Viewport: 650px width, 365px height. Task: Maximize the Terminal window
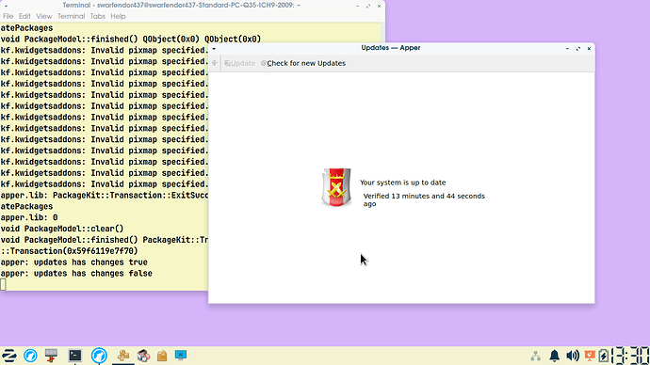pyautogui.click(x=368, y=7)
